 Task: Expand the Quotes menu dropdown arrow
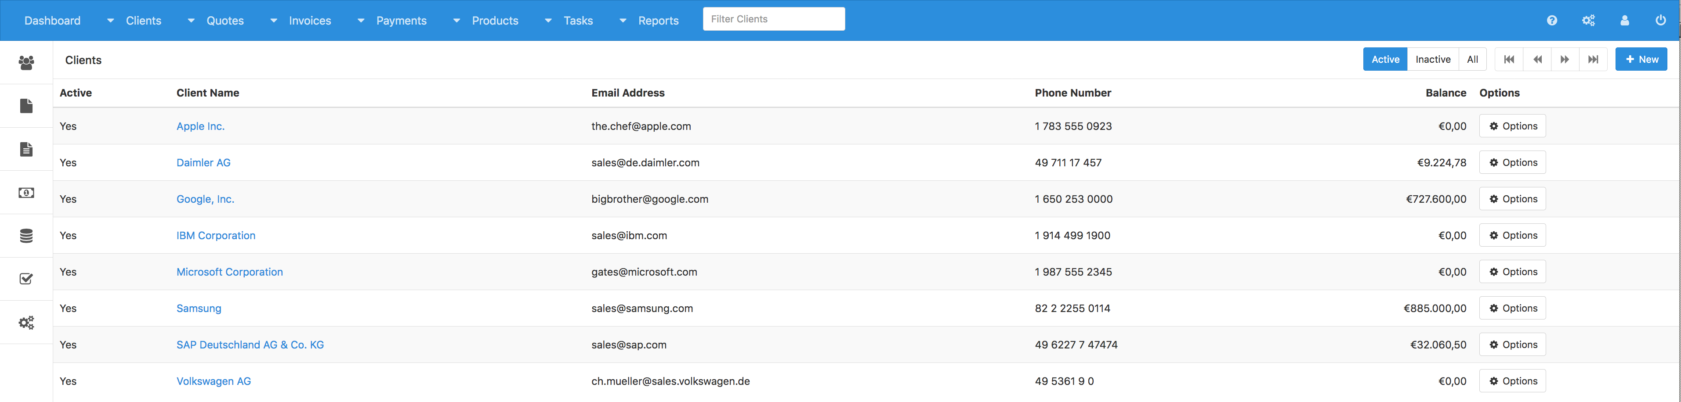click(191, 21)
